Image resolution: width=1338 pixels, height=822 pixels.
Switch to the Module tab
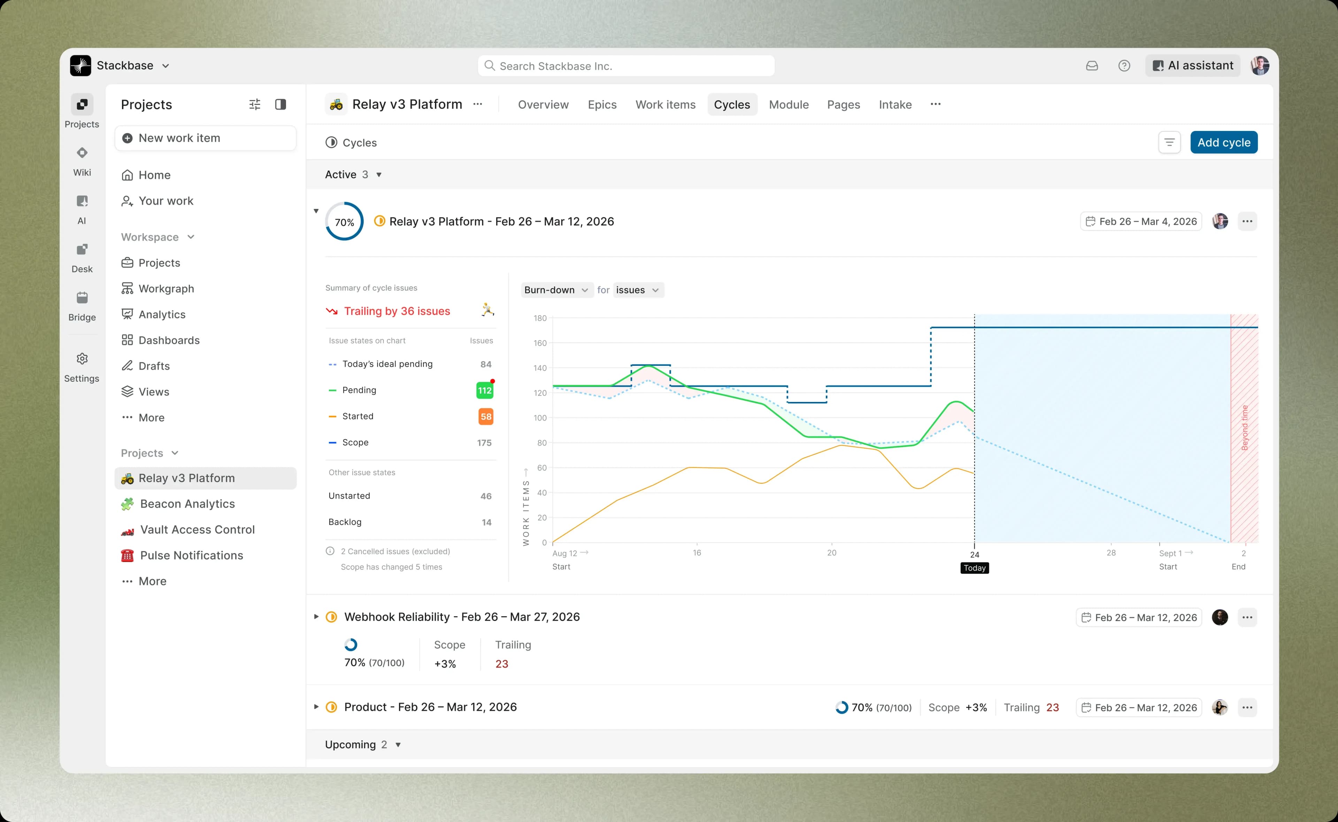point(788,104)
